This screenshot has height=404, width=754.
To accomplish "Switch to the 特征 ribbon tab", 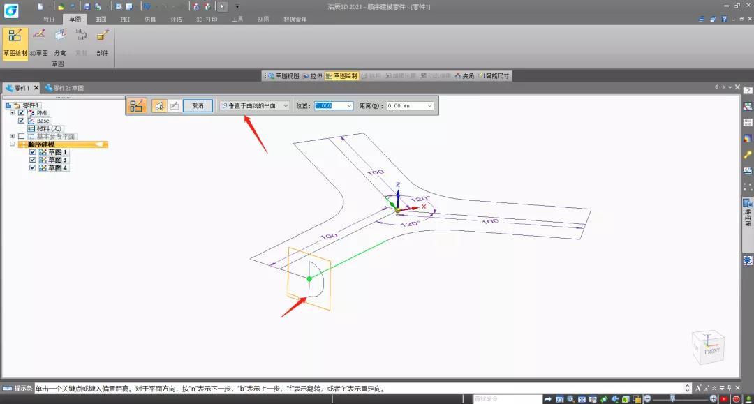I will pos(49,20).
